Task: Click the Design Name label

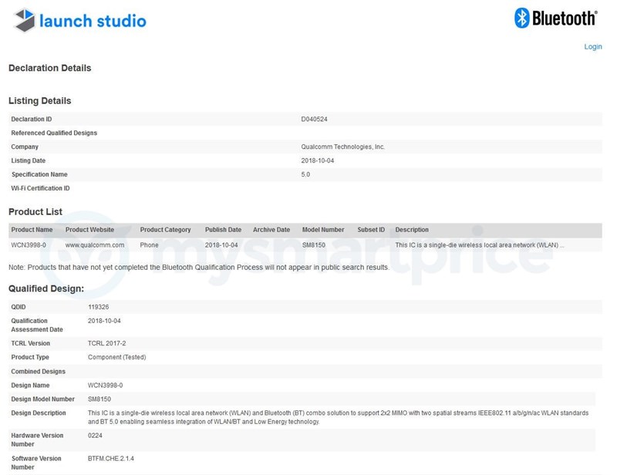Action: pos(30,386)
